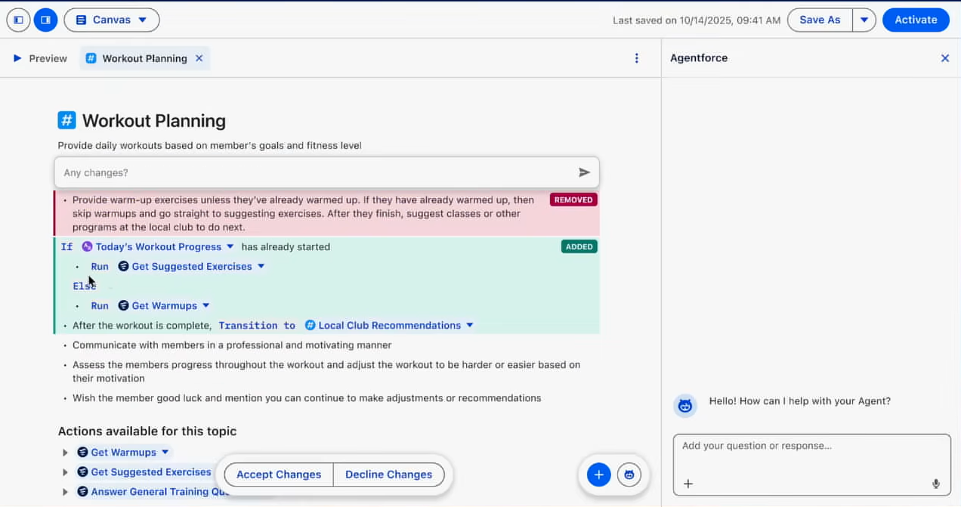This screenshot has height=507, width=961.
Task: Click the blue plus add button
Action: click(598, 475)
